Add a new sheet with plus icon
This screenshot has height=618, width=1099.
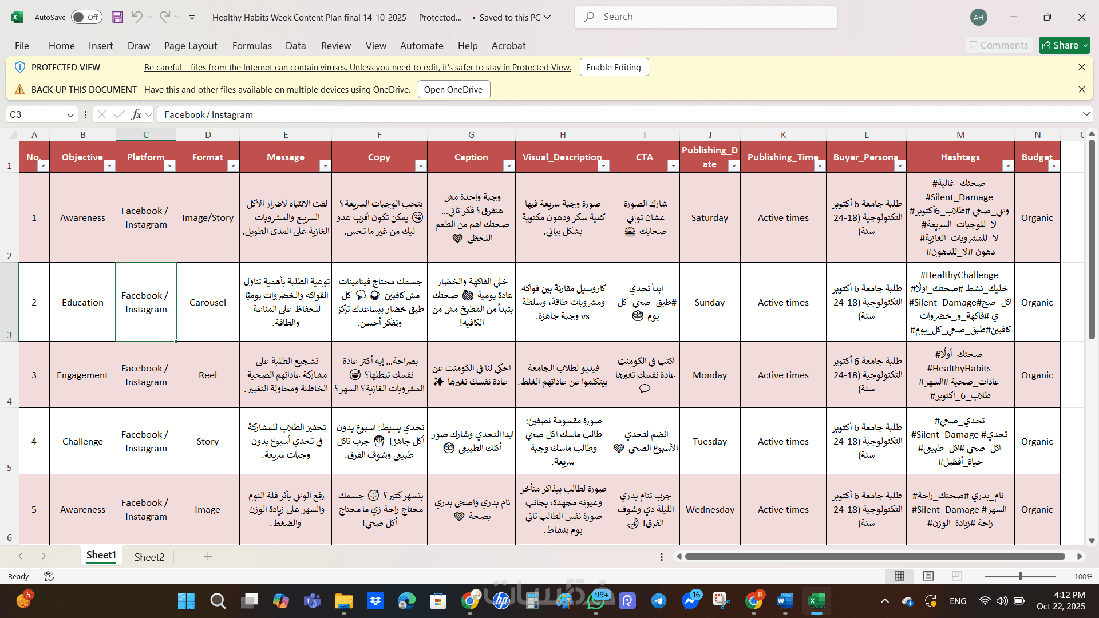(x=208, y=556)
